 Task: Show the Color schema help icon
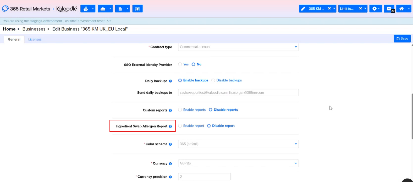tap(170, 144)
